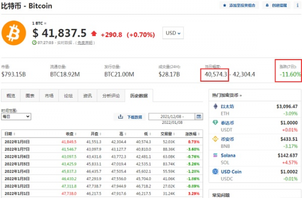Open the 以太坊 link
Screen dimensions: 302x198
click(227, 107)
